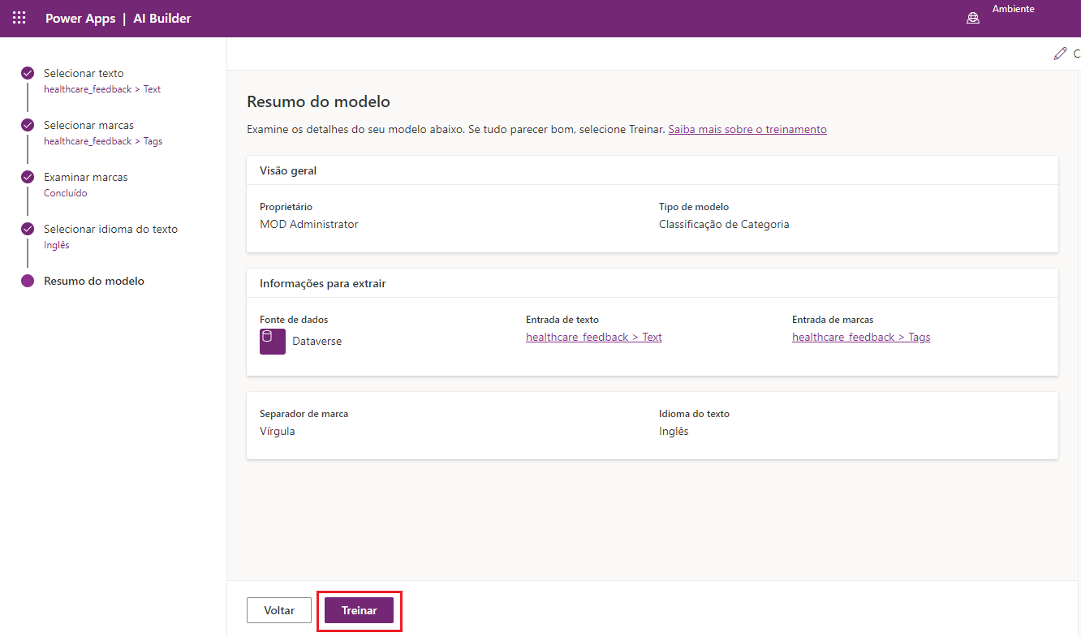Image resolution: width=1081 pixels, height=637 pixels.
Task: Click checkmark icon beside Selecionar texto
Action: click(x=28, y=73)
